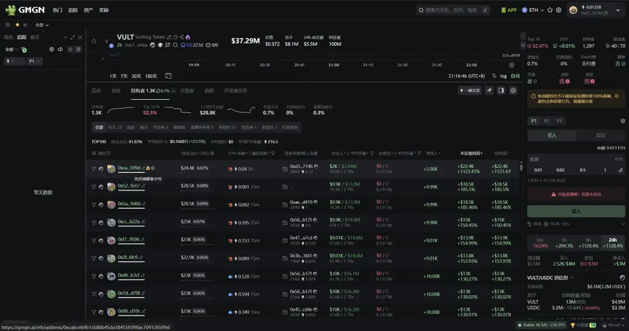Filter holder row 0xca...599d funnel icon

[x=94, y=169]
